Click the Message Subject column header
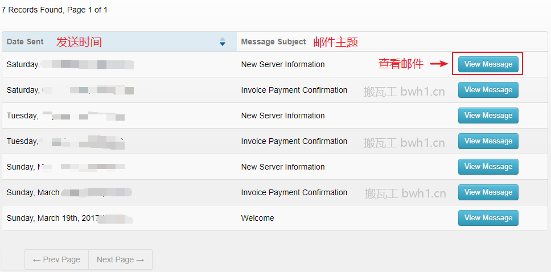The height and width of the screenshot is (272, 551). click(x=273, y=42)
